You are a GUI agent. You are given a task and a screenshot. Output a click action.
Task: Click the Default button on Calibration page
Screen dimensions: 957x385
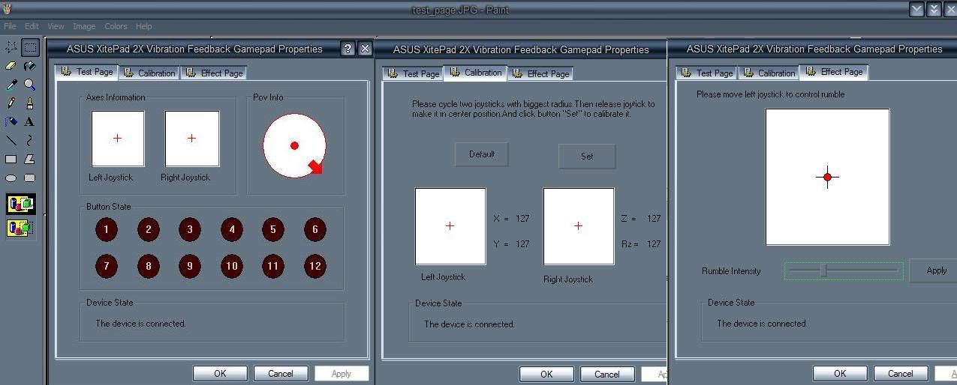pos(482,154)
